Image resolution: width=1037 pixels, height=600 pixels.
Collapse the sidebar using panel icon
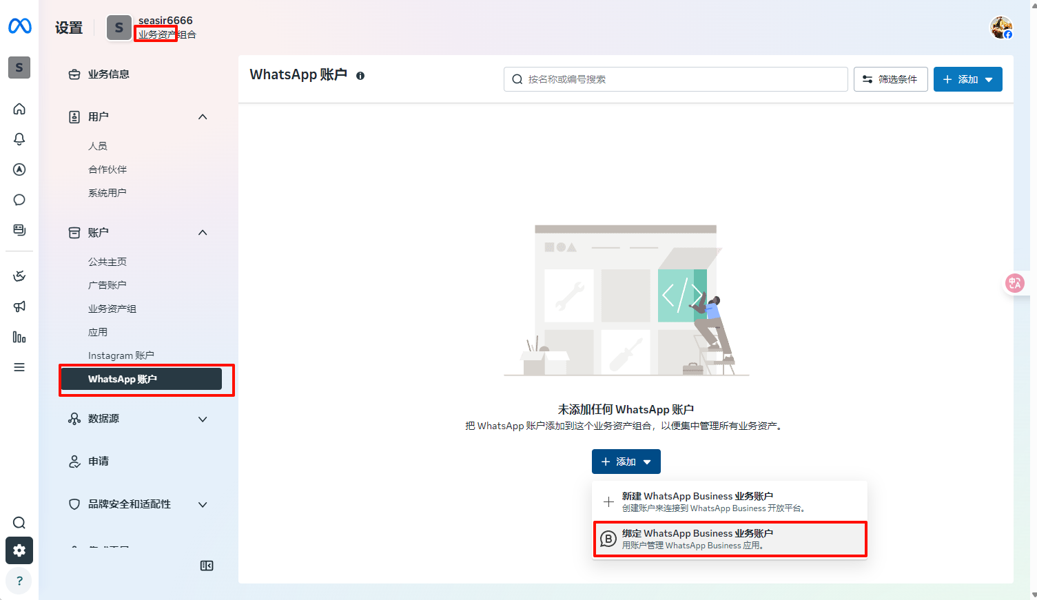coord(207,566)
